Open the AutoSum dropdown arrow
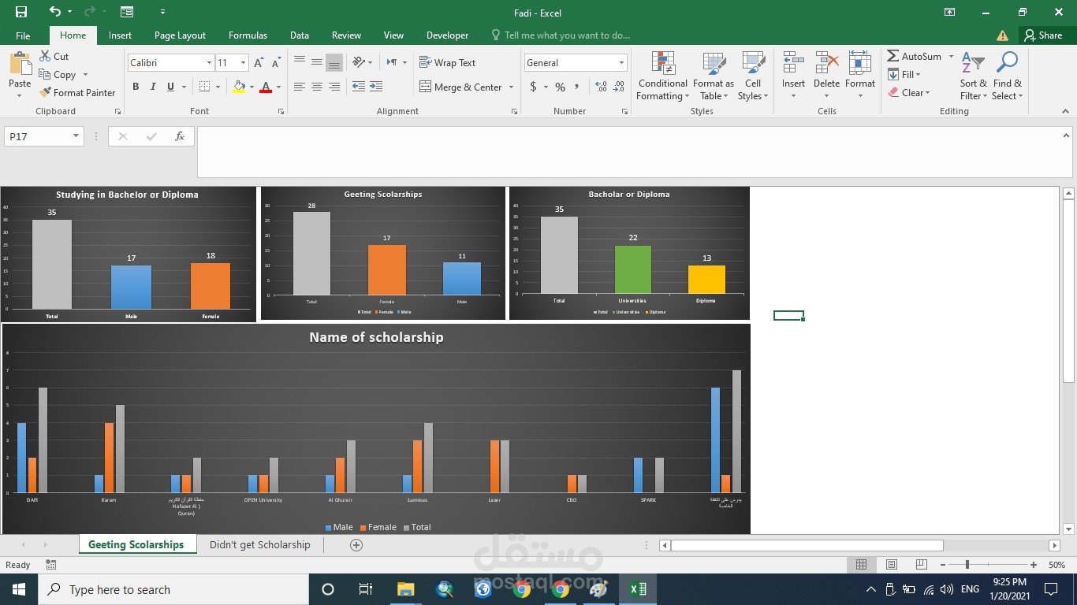1077x605 pixels. 951,57
